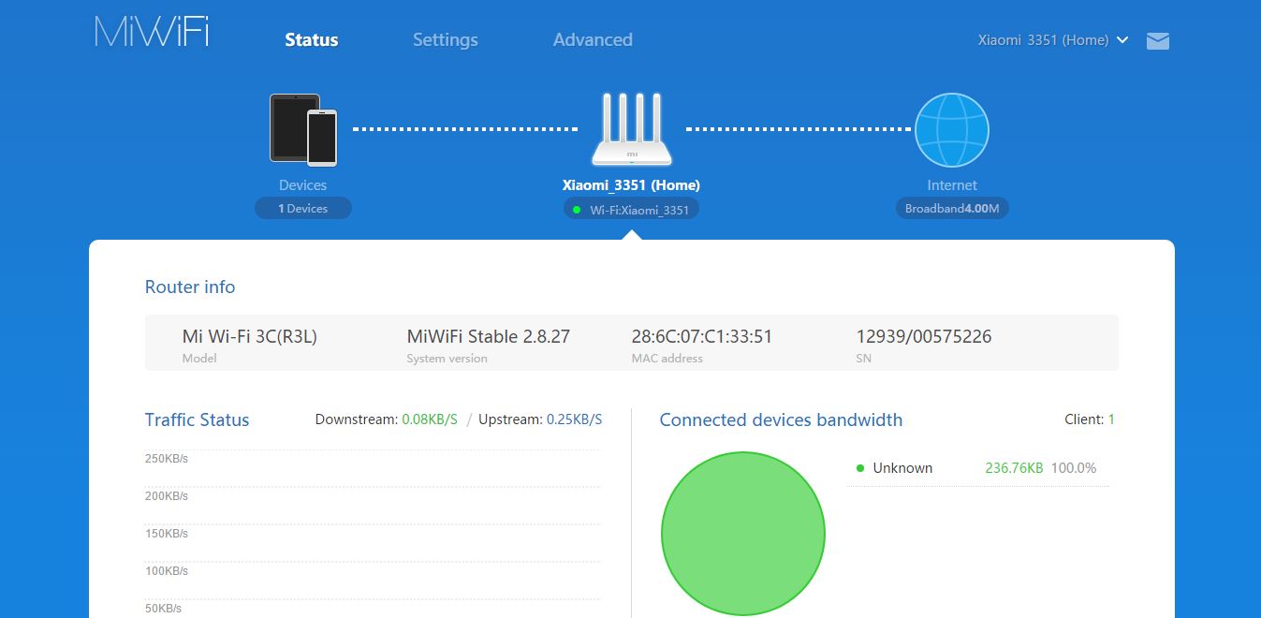
Task: Open the Advanced tab
Action: (593, 40)
